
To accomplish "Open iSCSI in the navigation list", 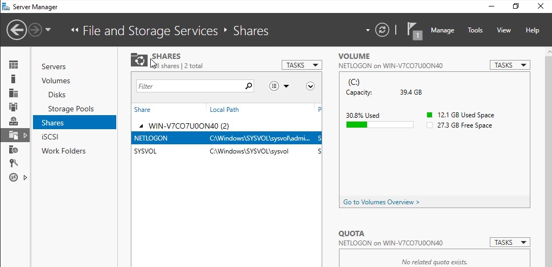I will tap(50, 137).
